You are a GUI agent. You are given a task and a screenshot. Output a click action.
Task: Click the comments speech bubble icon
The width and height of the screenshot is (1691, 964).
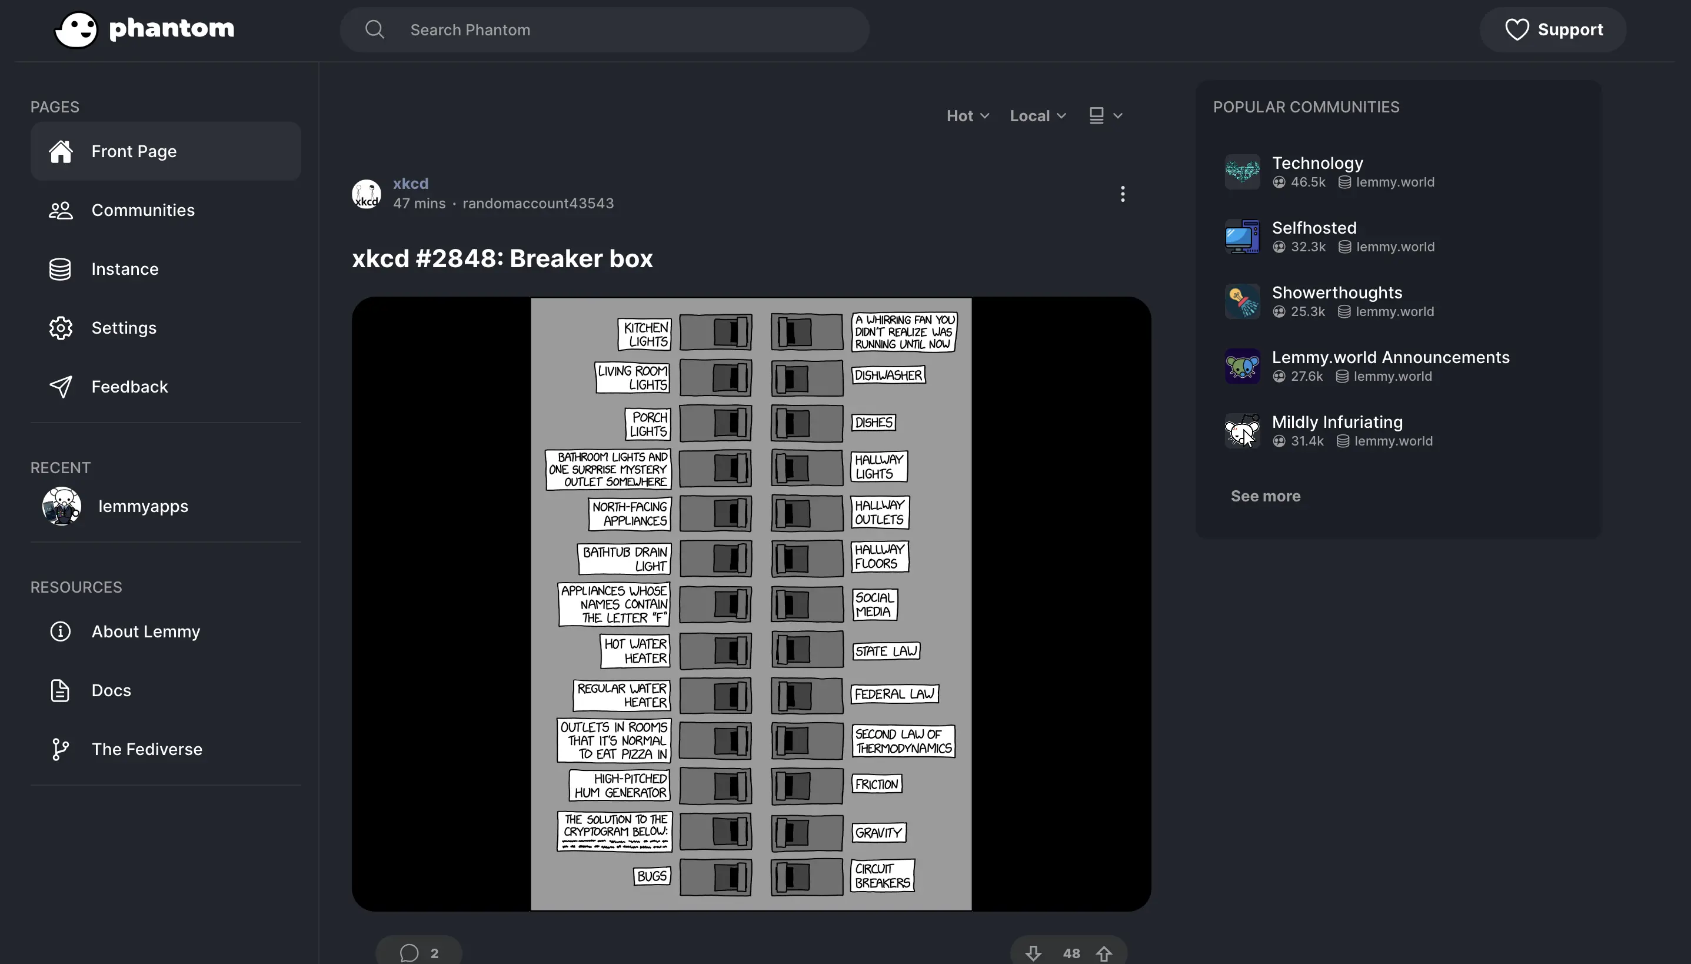point(409,953)
